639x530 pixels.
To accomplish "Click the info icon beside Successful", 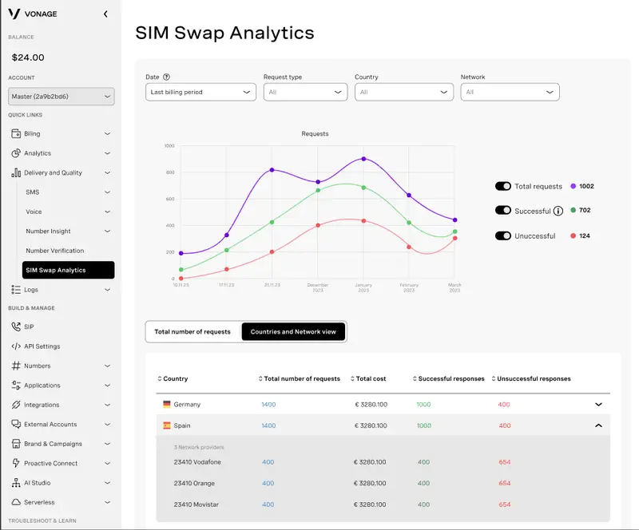I will pyautogui.click(x=558, y=211).
